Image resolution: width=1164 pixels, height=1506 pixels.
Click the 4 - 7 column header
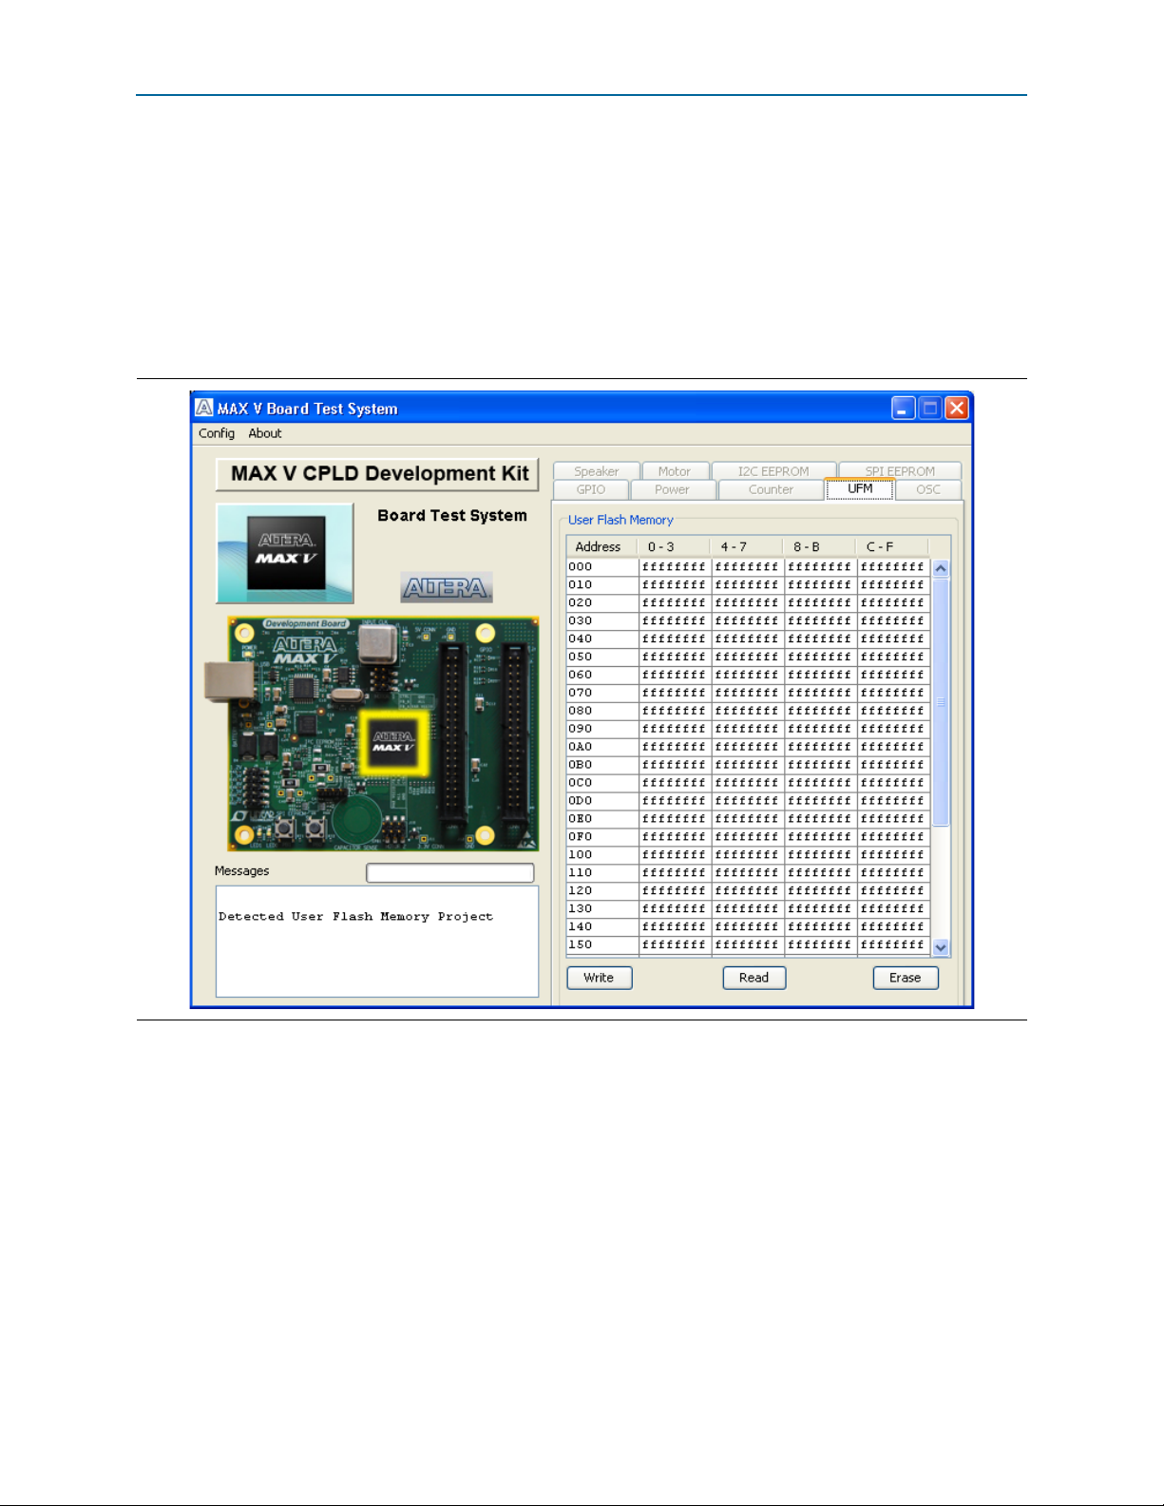pos(747,547)
